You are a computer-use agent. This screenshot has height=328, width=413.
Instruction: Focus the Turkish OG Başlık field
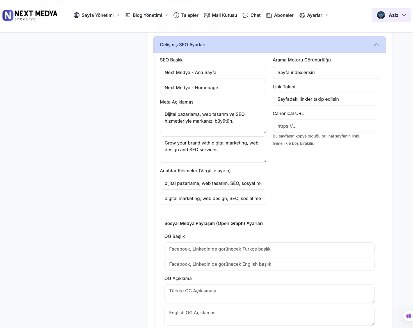click(x=269, y=249)
